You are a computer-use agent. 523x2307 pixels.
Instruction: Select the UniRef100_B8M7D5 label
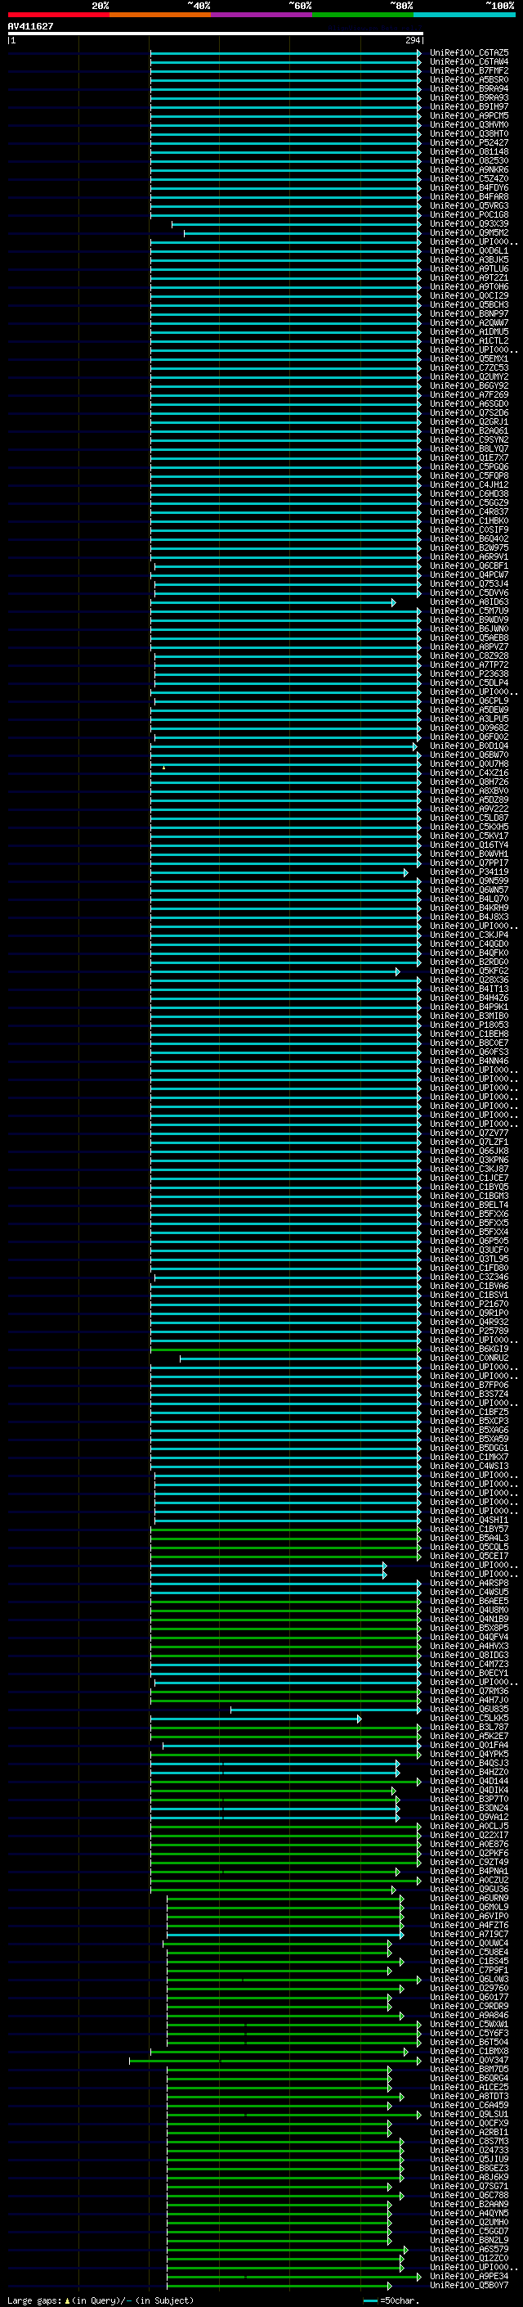coord(469,2069)
